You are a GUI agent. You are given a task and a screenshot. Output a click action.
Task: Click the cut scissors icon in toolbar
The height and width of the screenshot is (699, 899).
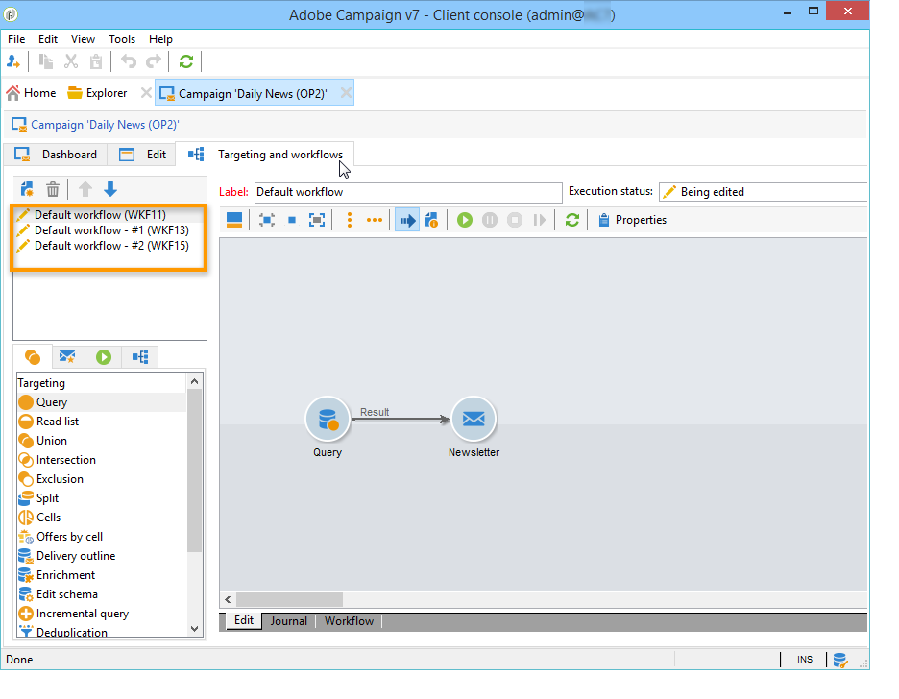click(70, 61)
